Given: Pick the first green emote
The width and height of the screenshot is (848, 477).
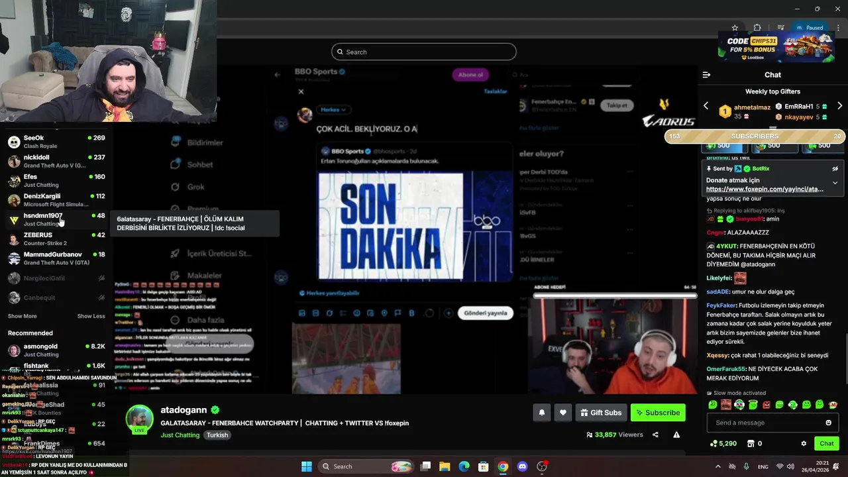Looking at the screenshot, I should point(713,405).
